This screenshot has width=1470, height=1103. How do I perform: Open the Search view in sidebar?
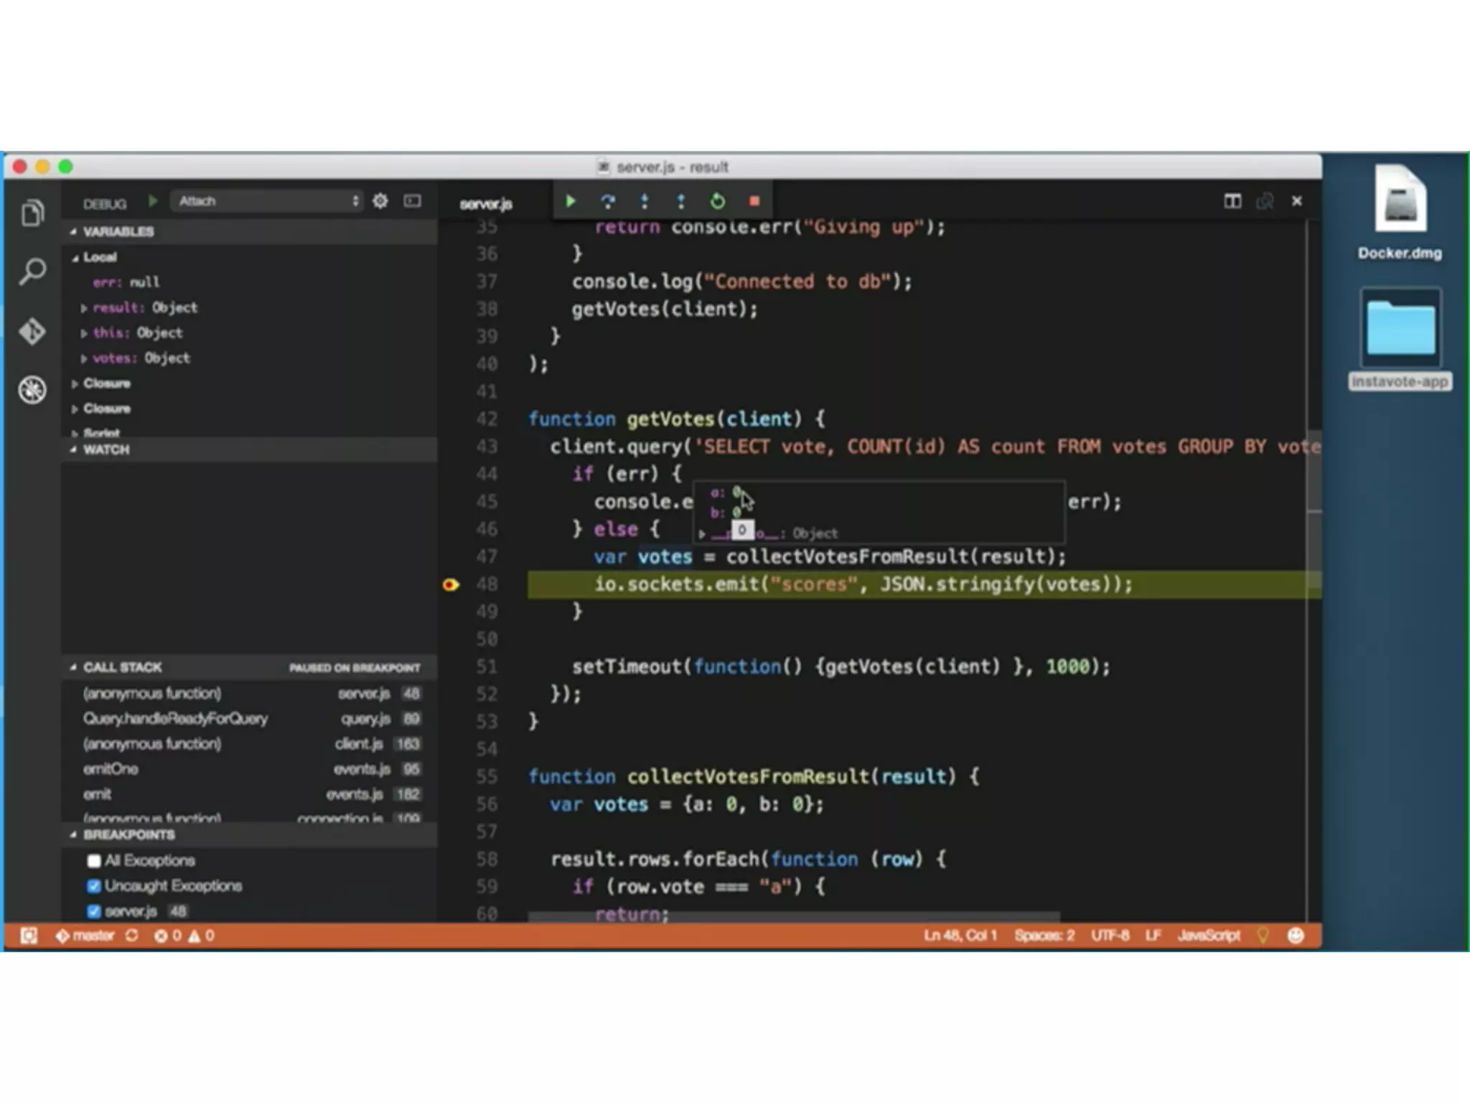pyautogui.click(x=32, y=271)
